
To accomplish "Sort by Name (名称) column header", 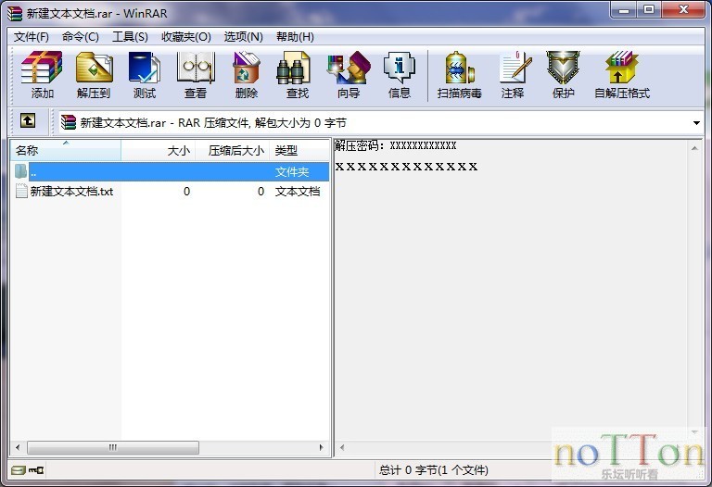I will pos(66,151).
